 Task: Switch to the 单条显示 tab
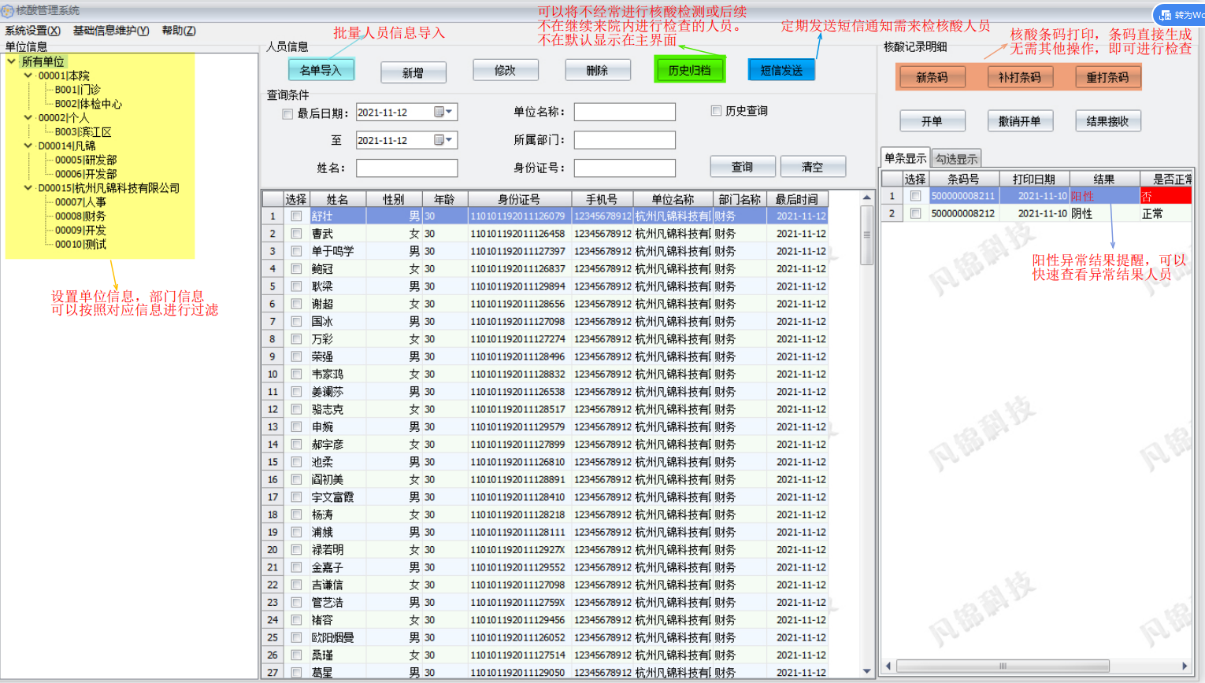(906, 158)
